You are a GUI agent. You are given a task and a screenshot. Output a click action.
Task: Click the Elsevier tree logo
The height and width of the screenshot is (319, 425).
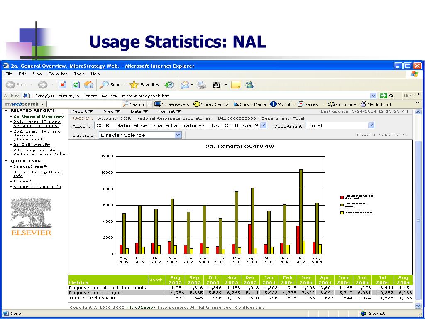pos(31,217)
